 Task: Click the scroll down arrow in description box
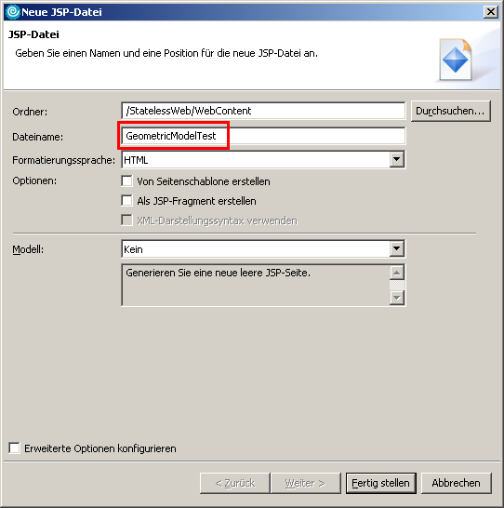(397, 298)
